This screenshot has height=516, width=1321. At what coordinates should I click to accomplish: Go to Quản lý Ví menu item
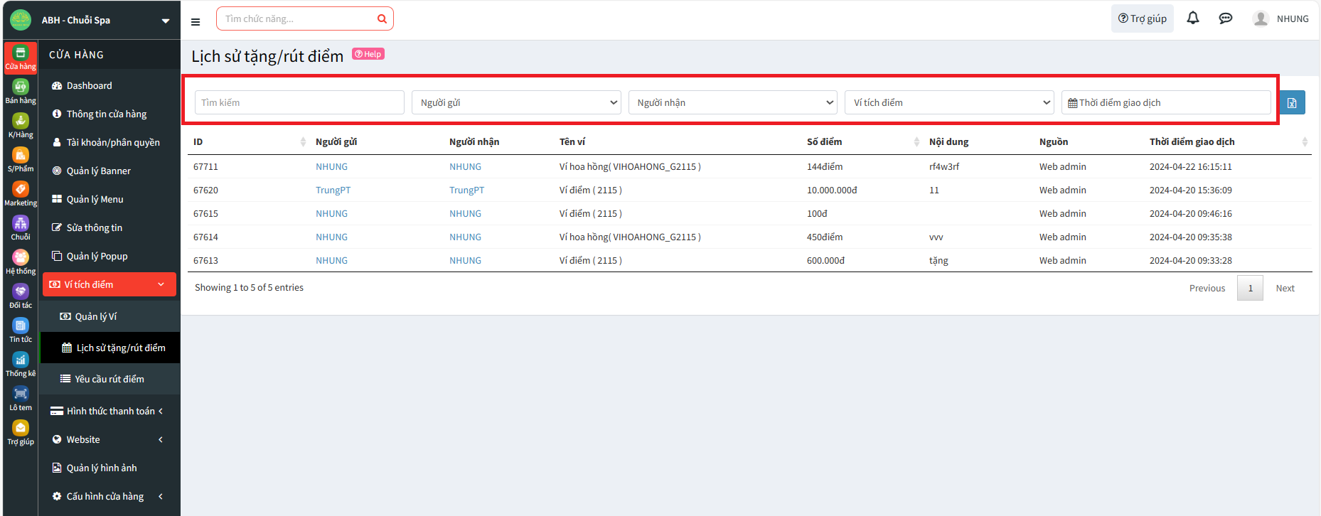(96, 316)
